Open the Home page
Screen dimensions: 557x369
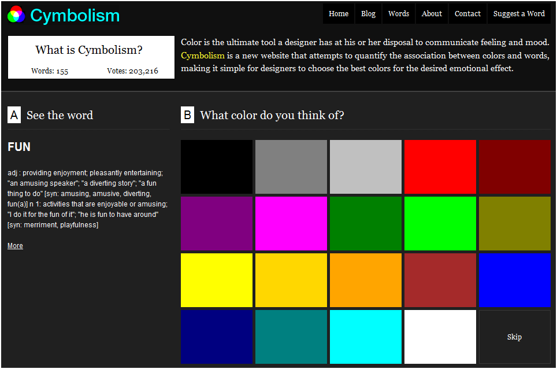coord(339,13)
